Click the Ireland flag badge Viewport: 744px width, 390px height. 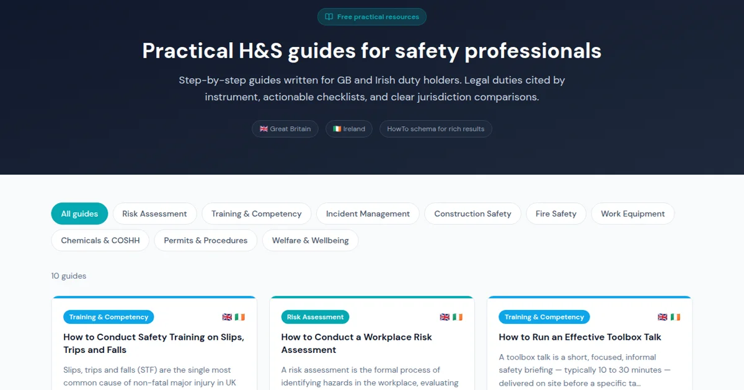349,129
